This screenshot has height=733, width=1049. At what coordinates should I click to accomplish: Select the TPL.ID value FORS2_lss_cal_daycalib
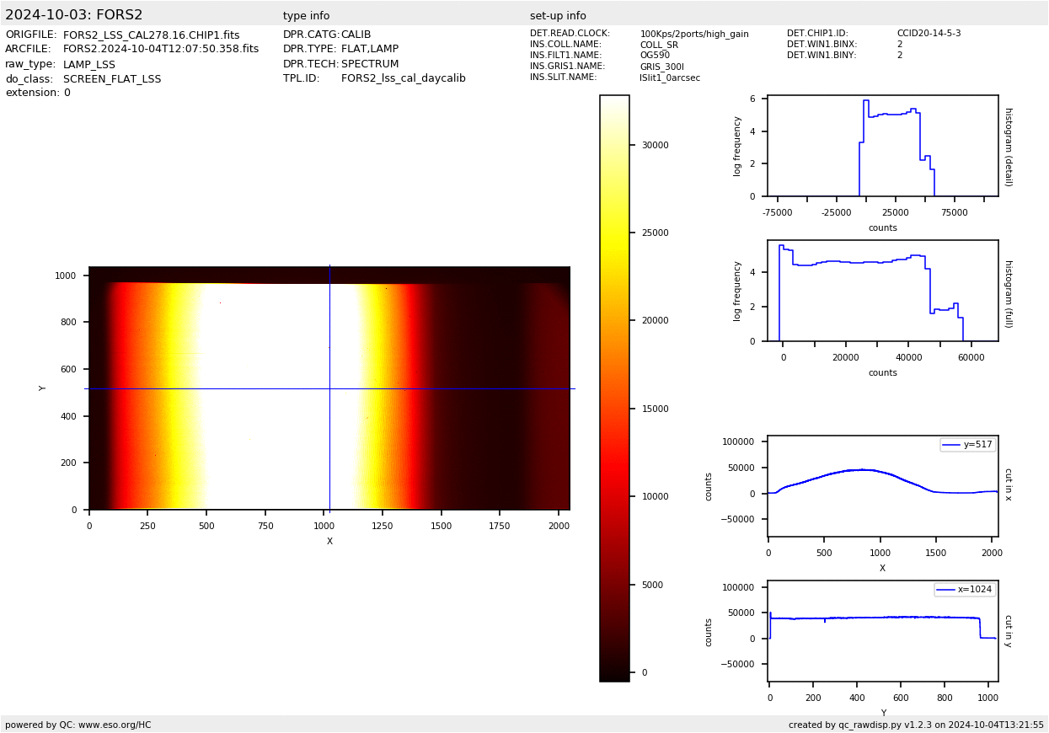point(403,78)
